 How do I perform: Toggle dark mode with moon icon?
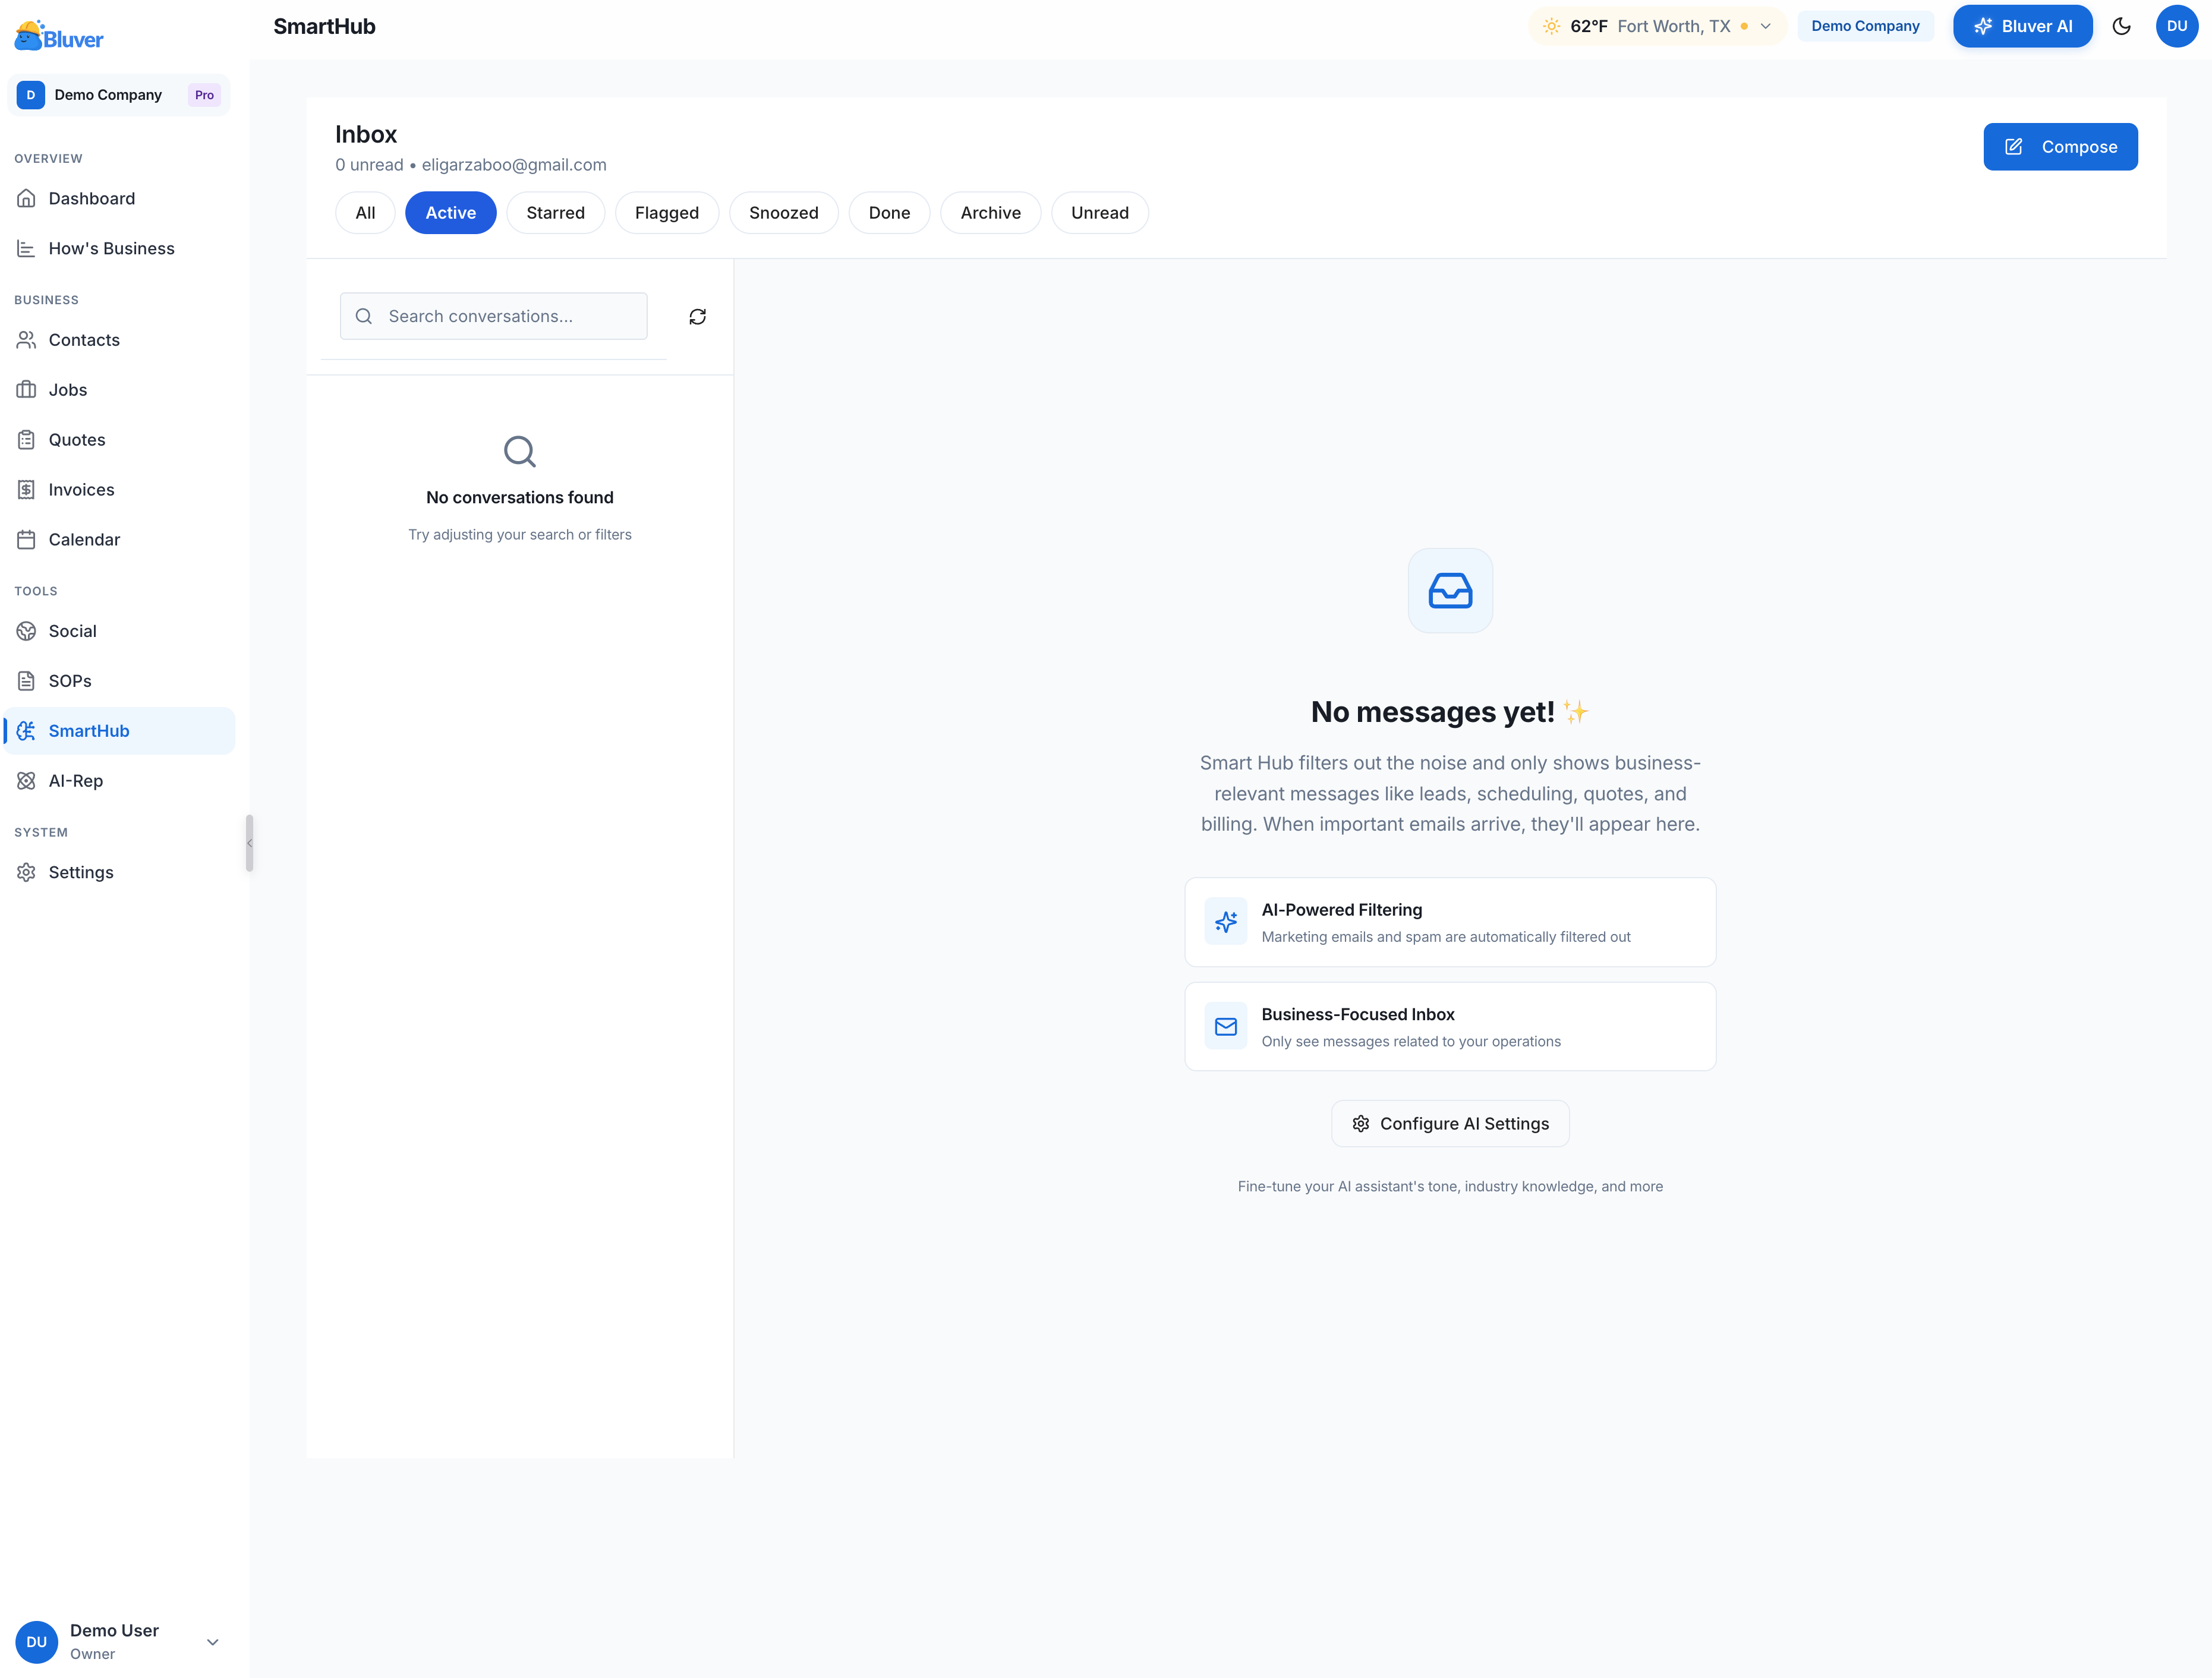coord(2121,26)
